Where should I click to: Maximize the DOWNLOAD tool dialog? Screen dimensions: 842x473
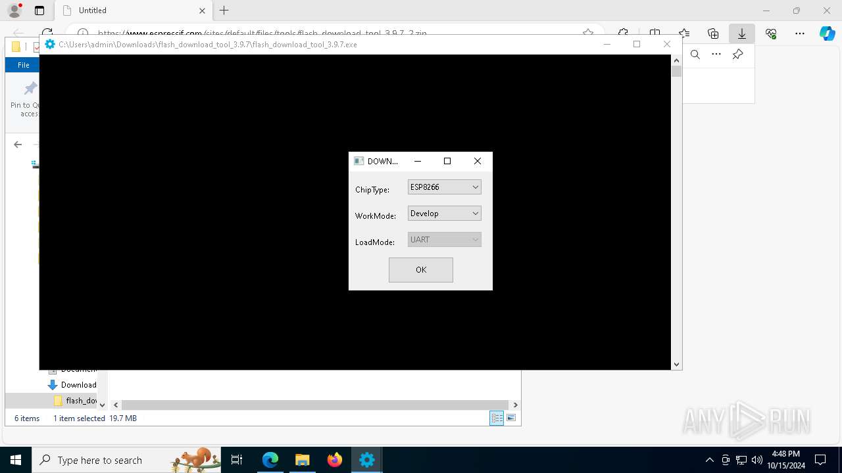(447, 161)
